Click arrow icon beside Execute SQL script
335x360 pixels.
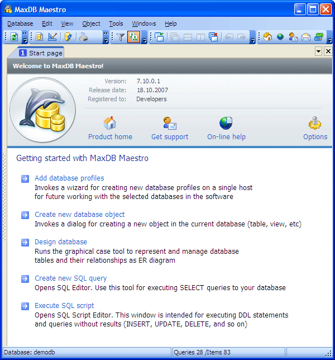[25, 306]
